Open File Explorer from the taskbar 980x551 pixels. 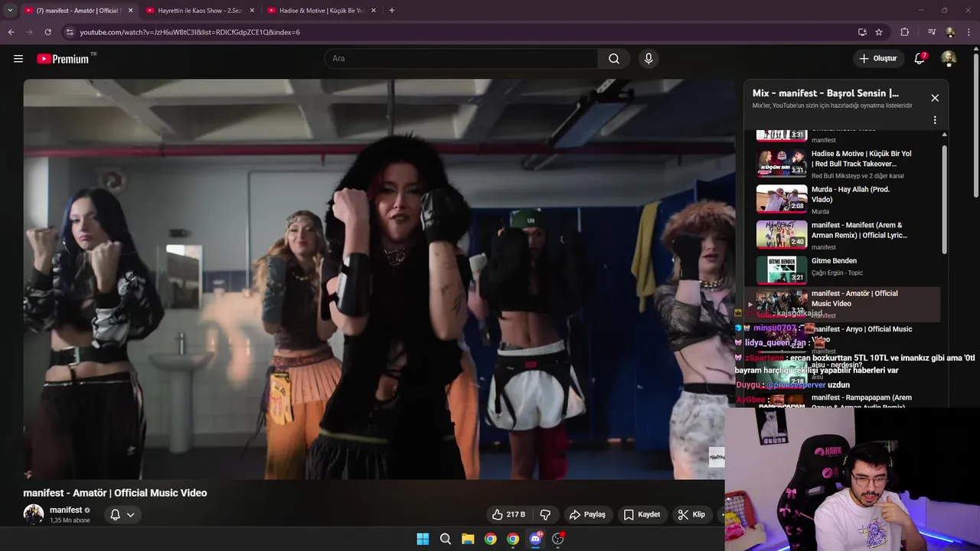pyautogui.click(x=468, y=539)
